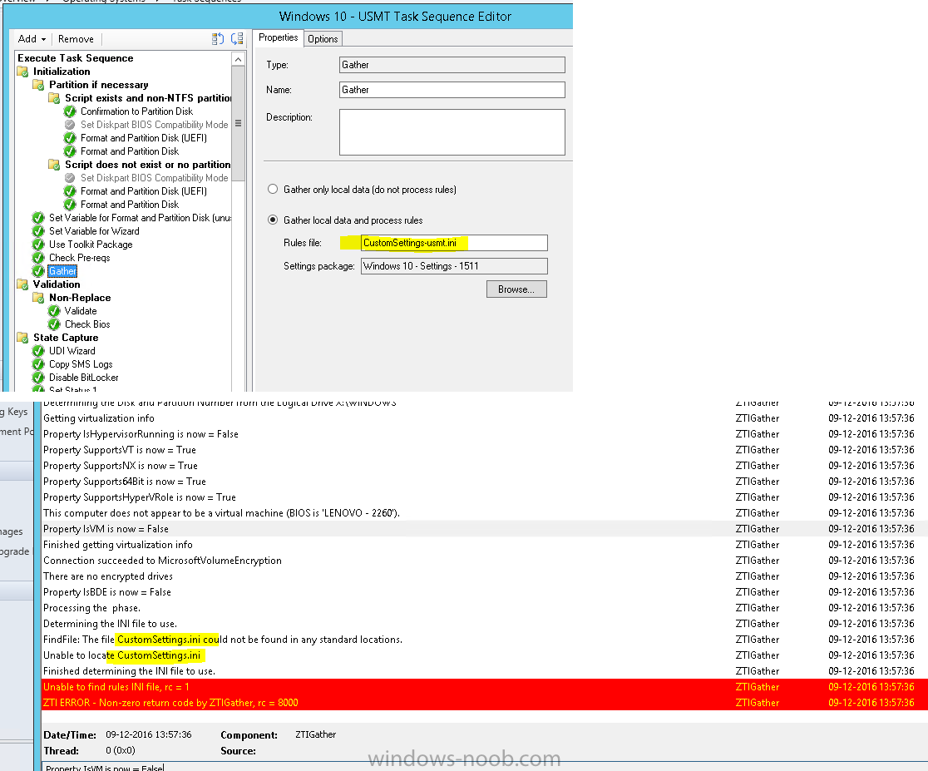928x771 pixels.
Task: Click the 'Set Variable for Wizard' check icon
Action: (38, 231)
